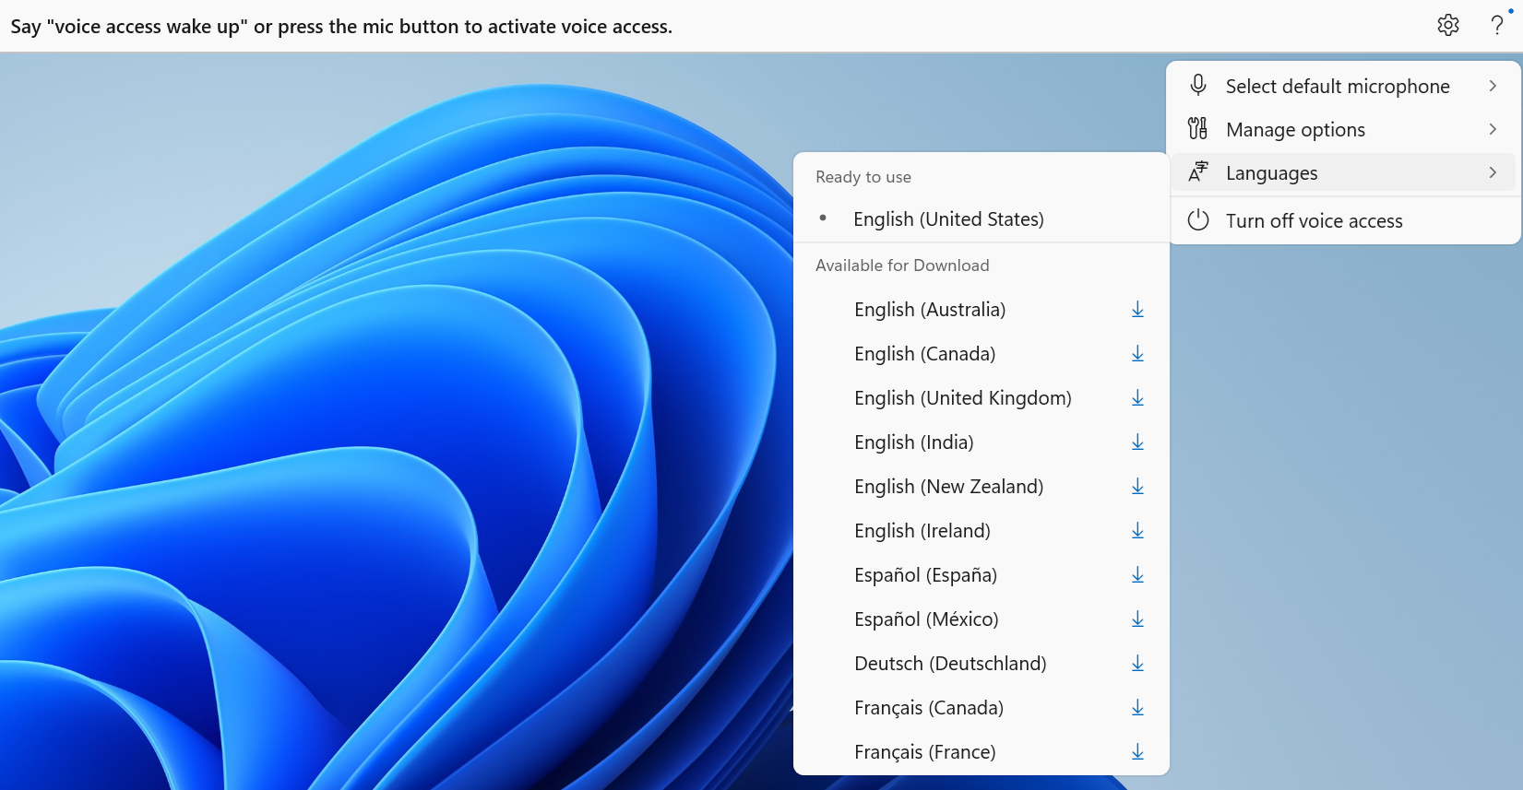Select Français (France) language entry
Image resolution: width=1523 pixels, height=790 pixels.
[982, 752]
